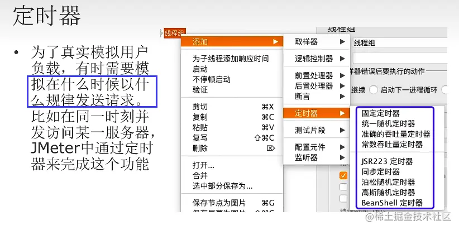This screenshot has height=230, width=459.
Task: Expand the 断言 submenu
Action: 317,96
